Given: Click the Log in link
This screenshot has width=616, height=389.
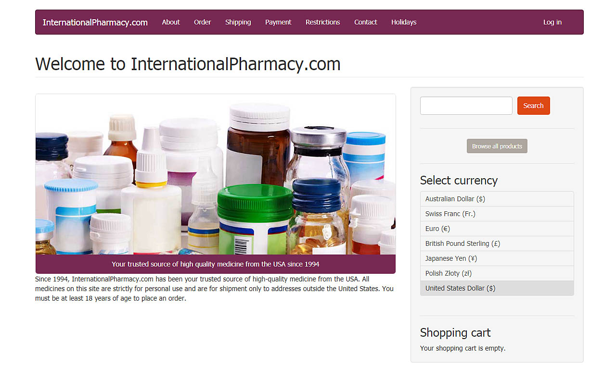Looking at the screenshot, I should (552, 22).
